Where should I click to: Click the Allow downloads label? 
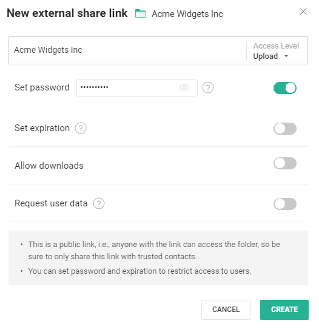click(x=49, y=166)
